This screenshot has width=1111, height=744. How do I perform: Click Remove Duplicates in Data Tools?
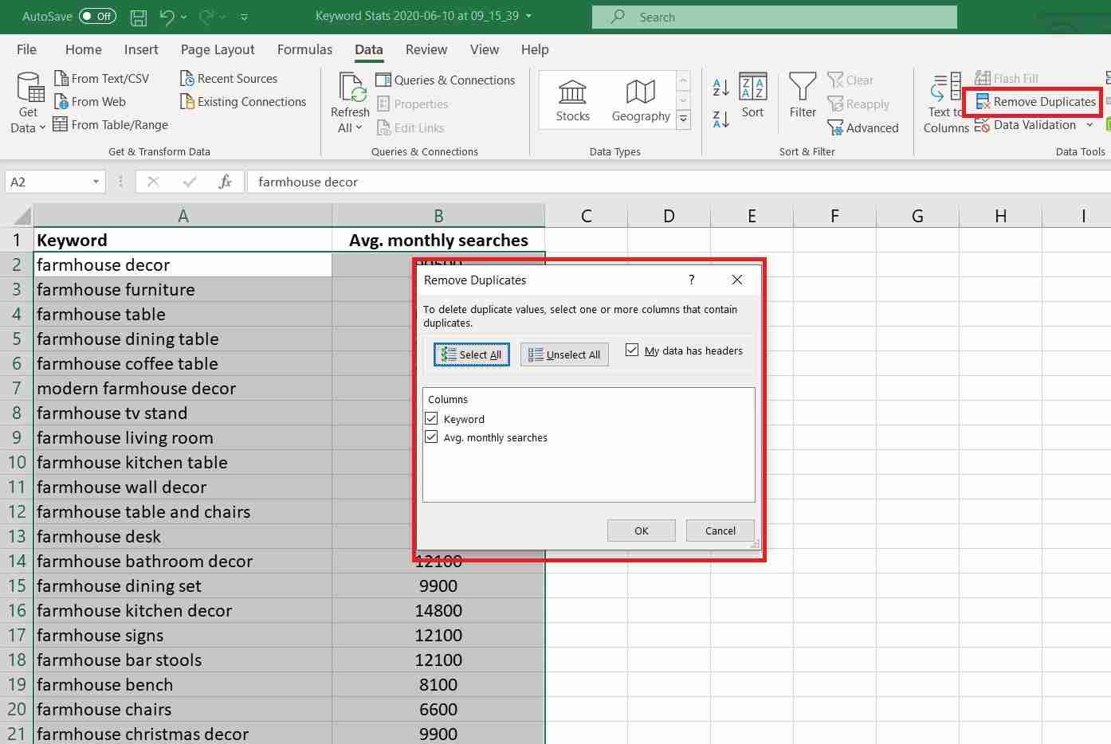(x=1035, y=102)
